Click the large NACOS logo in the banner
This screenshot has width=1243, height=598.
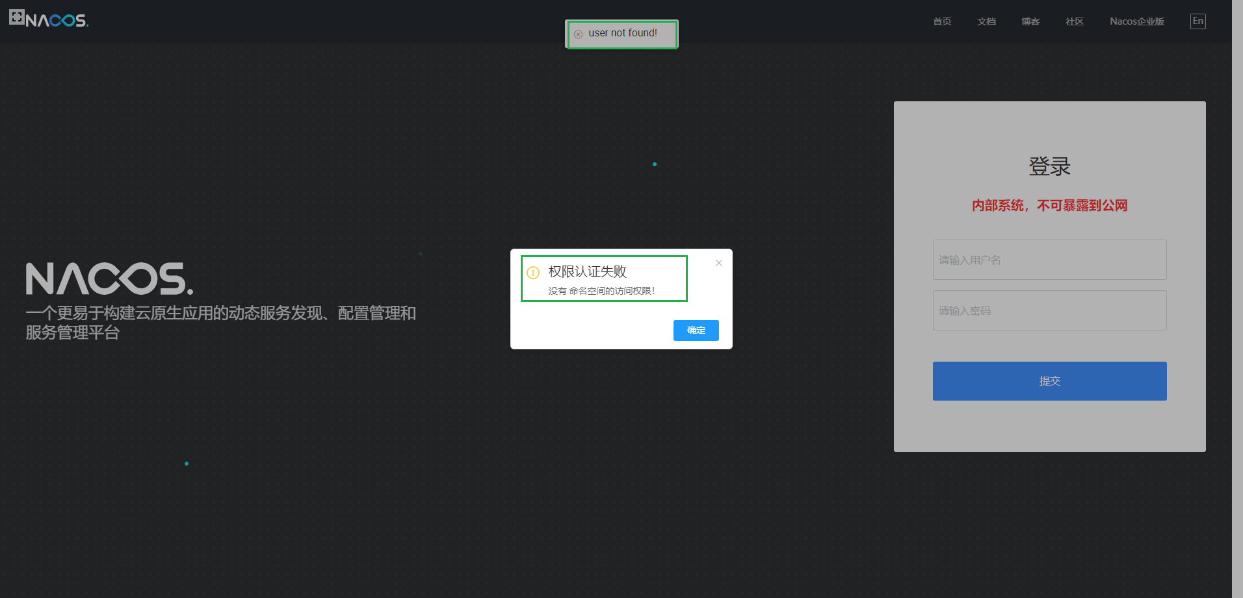(x=109, y=279)
